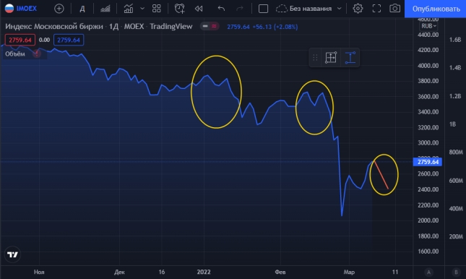This screenshot has height=279, width=466.
Task: Enter fullscreen mode
Action: pyautogui.click(x=376, y=9)
